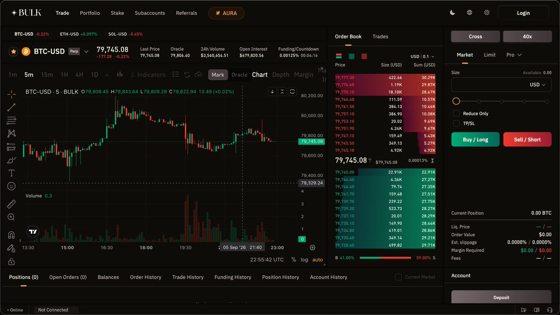Click the Deposit button
This screenshot has height=315, width=560.
pyautogui.click(x=501, y=297)
